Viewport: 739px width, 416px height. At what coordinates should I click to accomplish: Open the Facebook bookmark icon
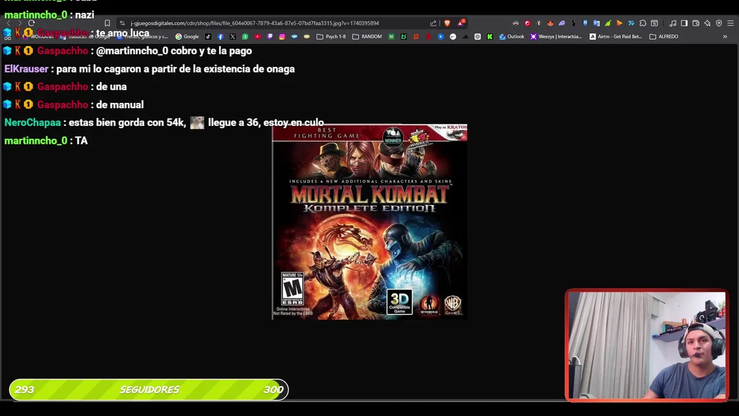(x=221, y=36)
